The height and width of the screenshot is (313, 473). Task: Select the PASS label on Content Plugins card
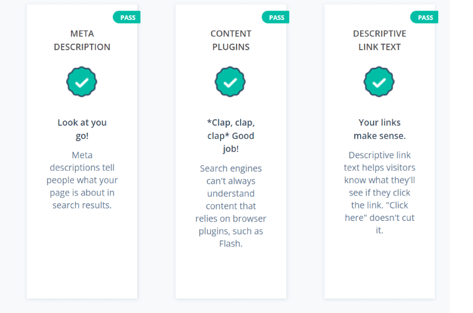pyautogui.click(x=276, y=18)
